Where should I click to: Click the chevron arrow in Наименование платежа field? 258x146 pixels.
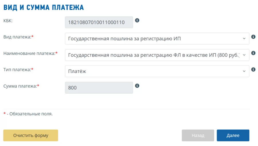244,55
